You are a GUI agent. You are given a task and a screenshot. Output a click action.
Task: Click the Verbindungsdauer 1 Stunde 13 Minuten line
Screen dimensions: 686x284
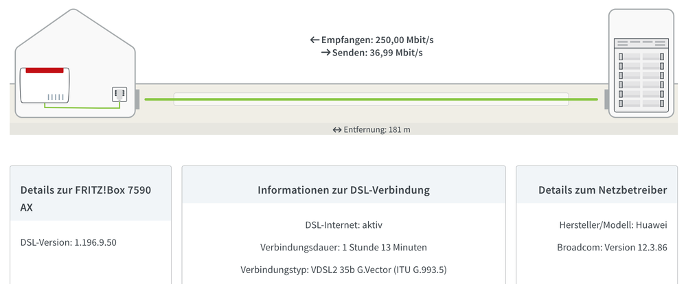tap(343, 246)
